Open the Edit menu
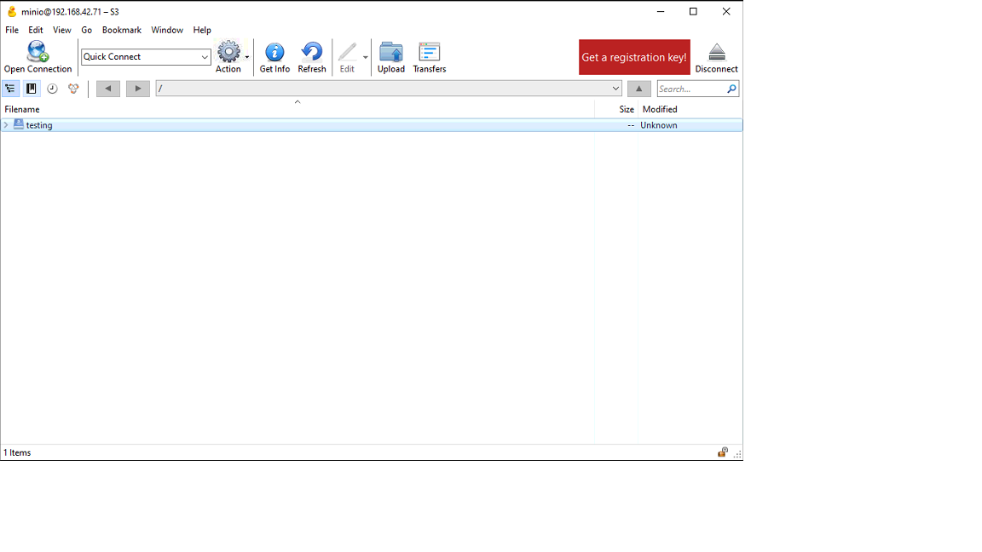The height and width of the screenshot is (552, 982). point(36,30)
